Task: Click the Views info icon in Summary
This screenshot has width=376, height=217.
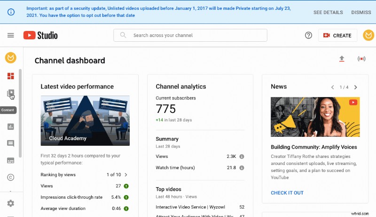Action: [x=242, y=157]
